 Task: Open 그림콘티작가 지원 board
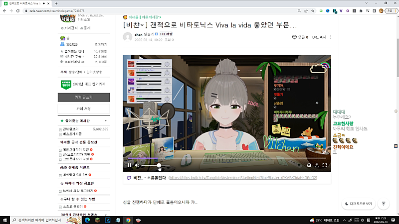click(x=76, y=159)
